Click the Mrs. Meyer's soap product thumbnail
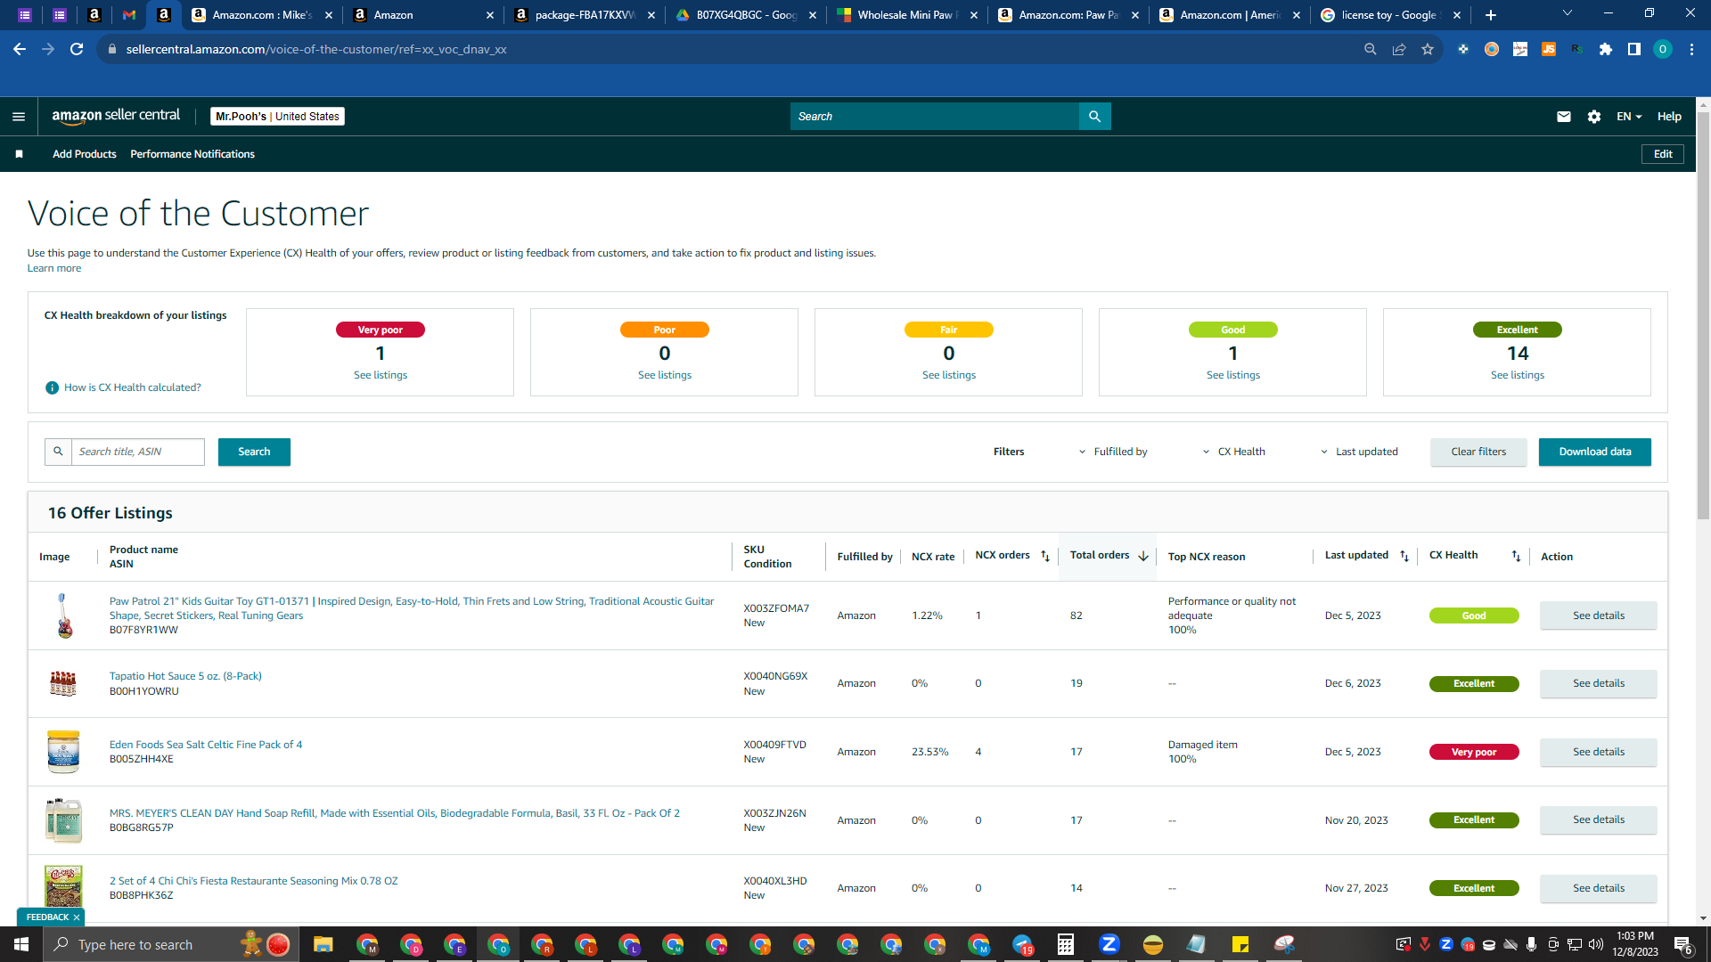 tap(63, 820)
